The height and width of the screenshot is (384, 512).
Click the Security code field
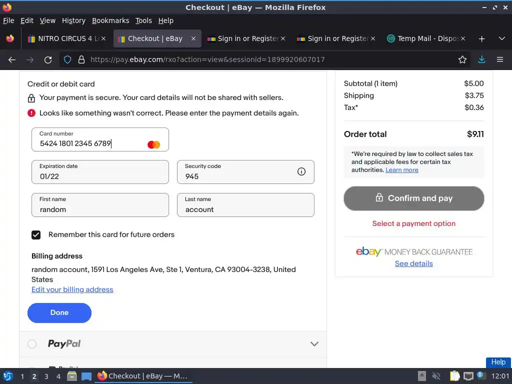coord(245,172)
